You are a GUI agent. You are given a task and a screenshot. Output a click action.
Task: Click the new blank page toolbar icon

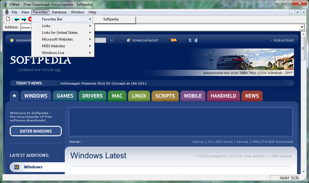coord(8,19)
